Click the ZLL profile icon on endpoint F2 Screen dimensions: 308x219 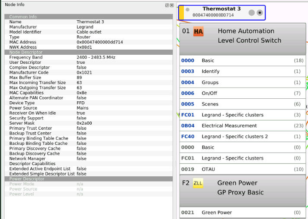pyautogui.click(x=198, y=183)
